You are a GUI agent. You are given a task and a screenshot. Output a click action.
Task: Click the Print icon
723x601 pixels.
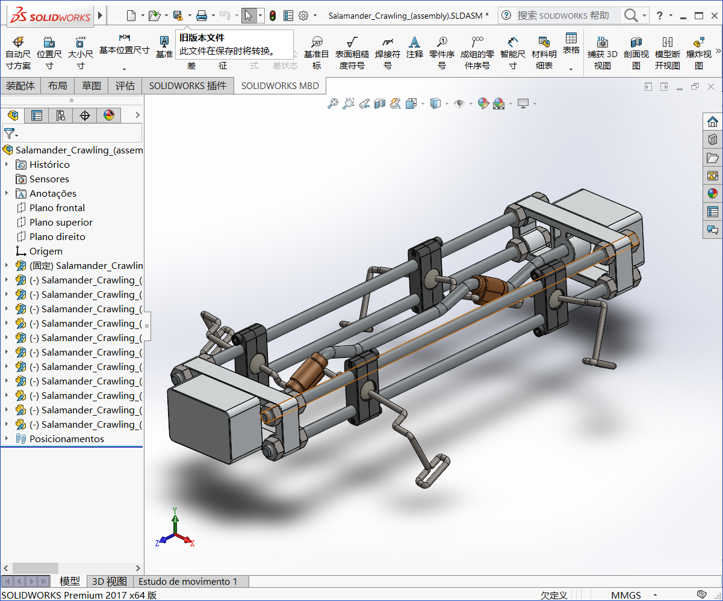pos(202,16)
